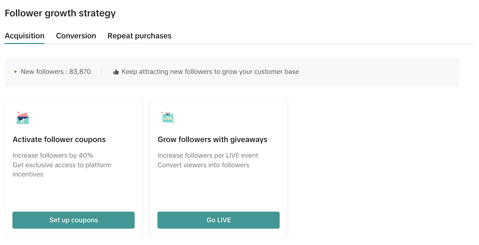
Task: Open the Grow followers with giveaways title
Action: click(x=212, y=140)
